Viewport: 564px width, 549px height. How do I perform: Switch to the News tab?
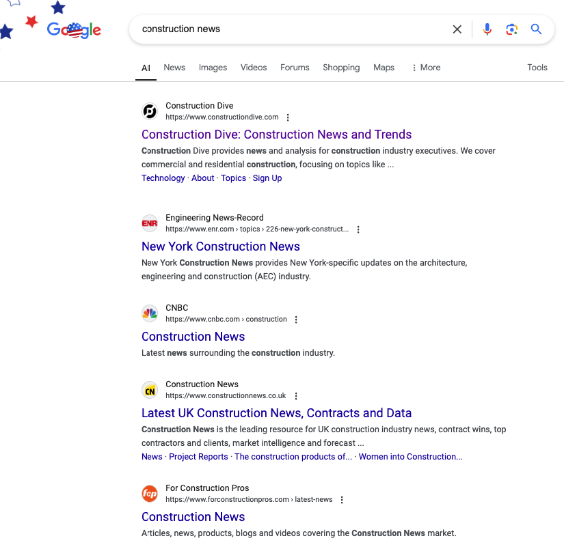pos(174,68)
